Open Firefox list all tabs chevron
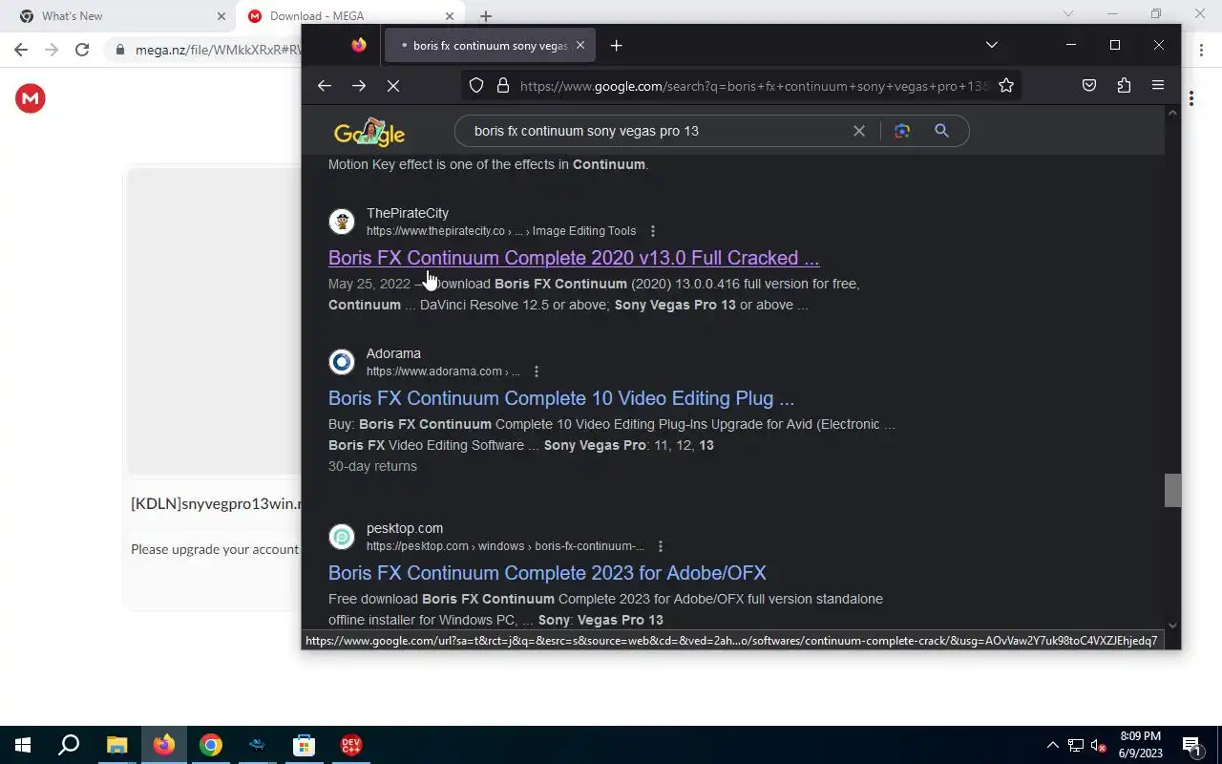 pyautogui.click(x=992, y=45)
